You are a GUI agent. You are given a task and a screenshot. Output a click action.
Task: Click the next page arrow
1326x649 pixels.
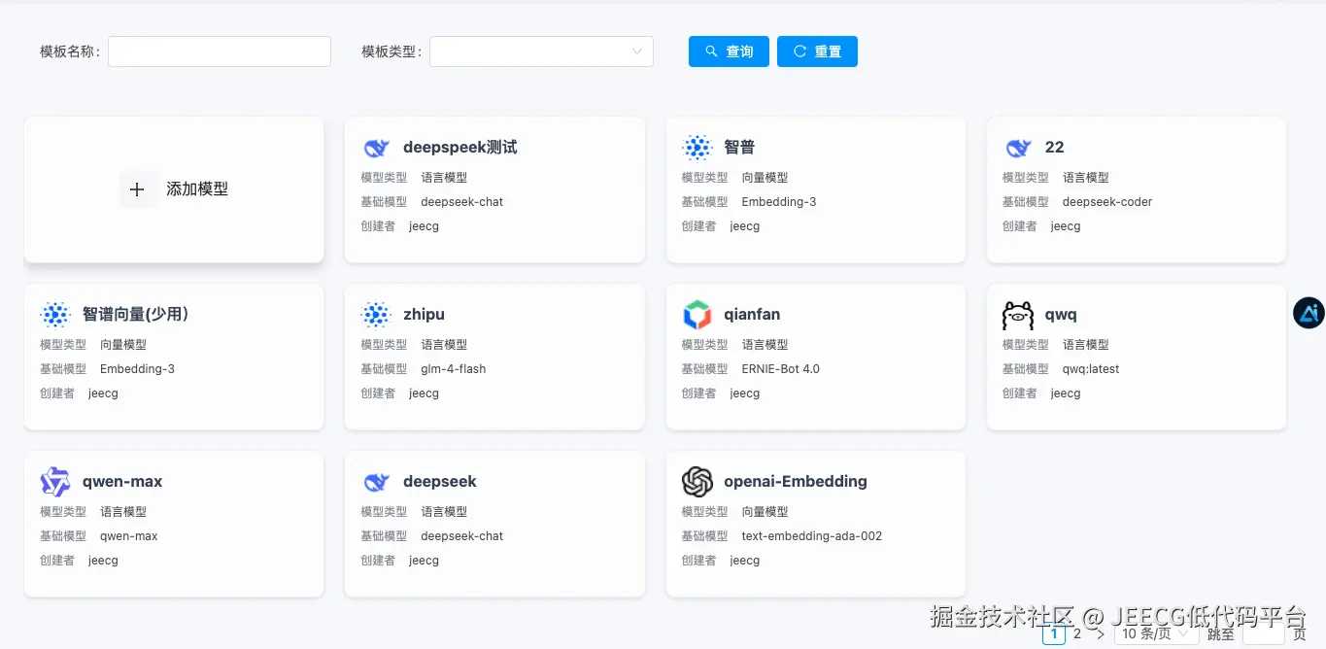tap(1101, 633)
